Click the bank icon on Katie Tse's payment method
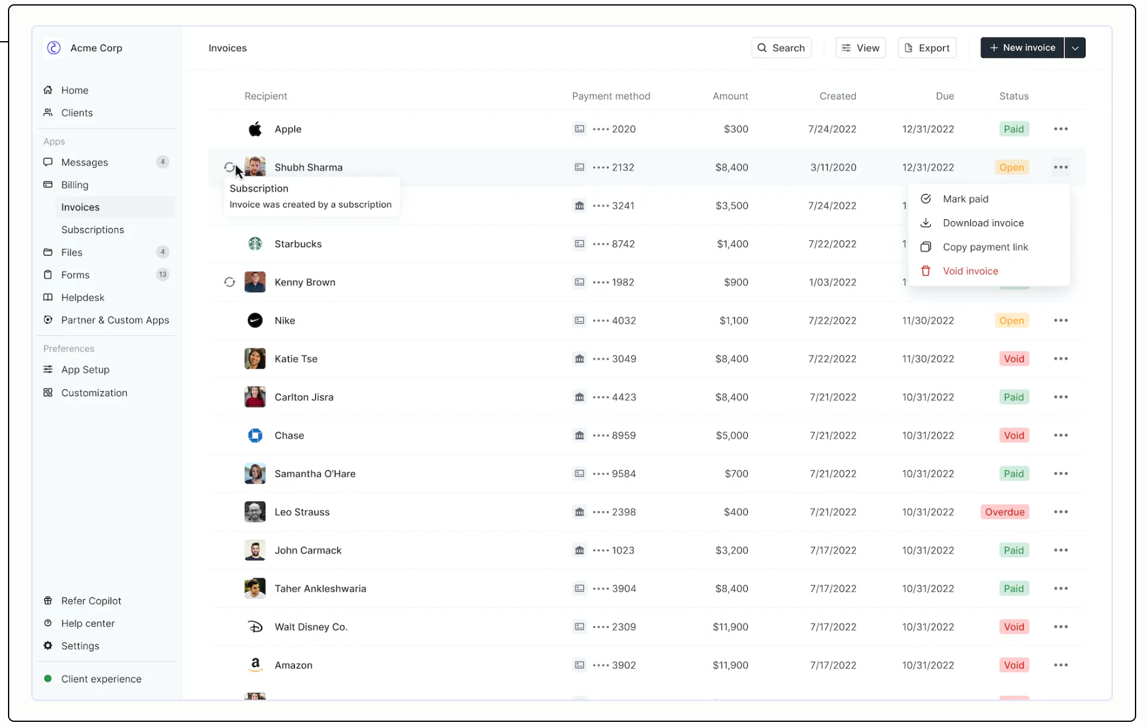1146x728 pixels. 579,359
